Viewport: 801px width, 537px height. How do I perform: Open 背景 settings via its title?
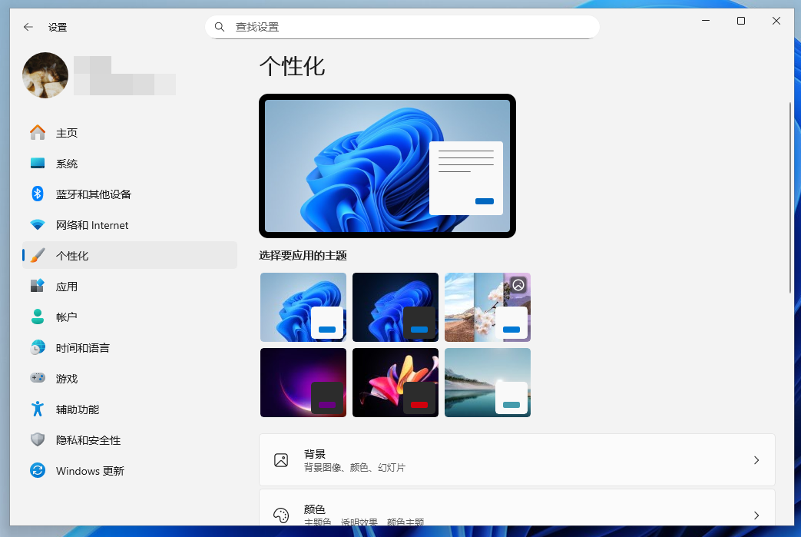[x=315, y=454]
